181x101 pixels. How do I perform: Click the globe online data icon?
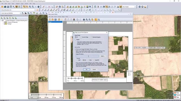5,7
